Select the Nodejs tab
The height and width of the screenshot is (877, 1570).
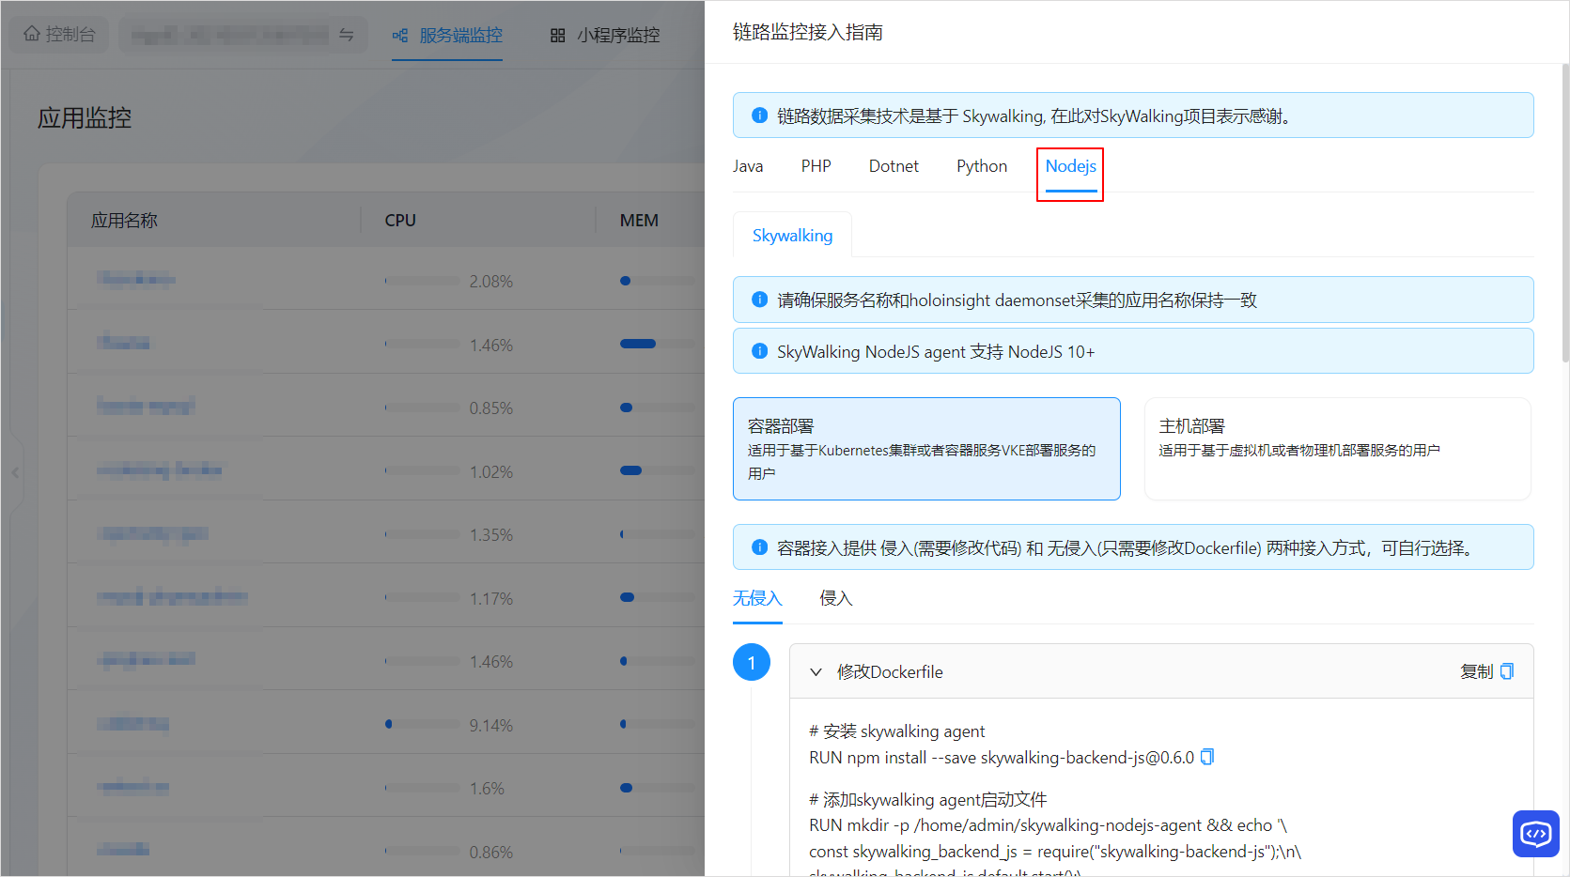1071,166
